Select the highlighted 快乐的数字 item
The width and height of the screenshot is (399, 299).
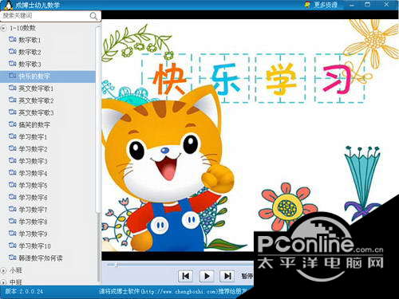(x=48, y=77)
